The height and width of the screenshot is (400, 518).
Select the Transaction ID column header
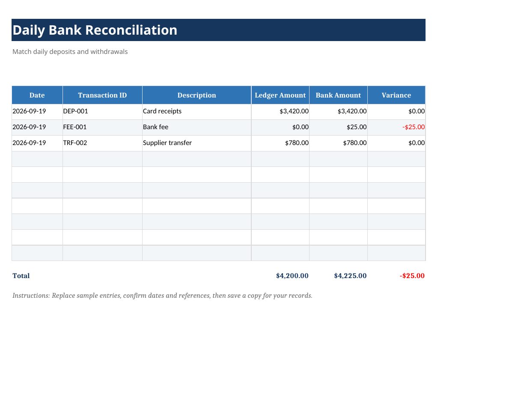[x=102, y=95]
